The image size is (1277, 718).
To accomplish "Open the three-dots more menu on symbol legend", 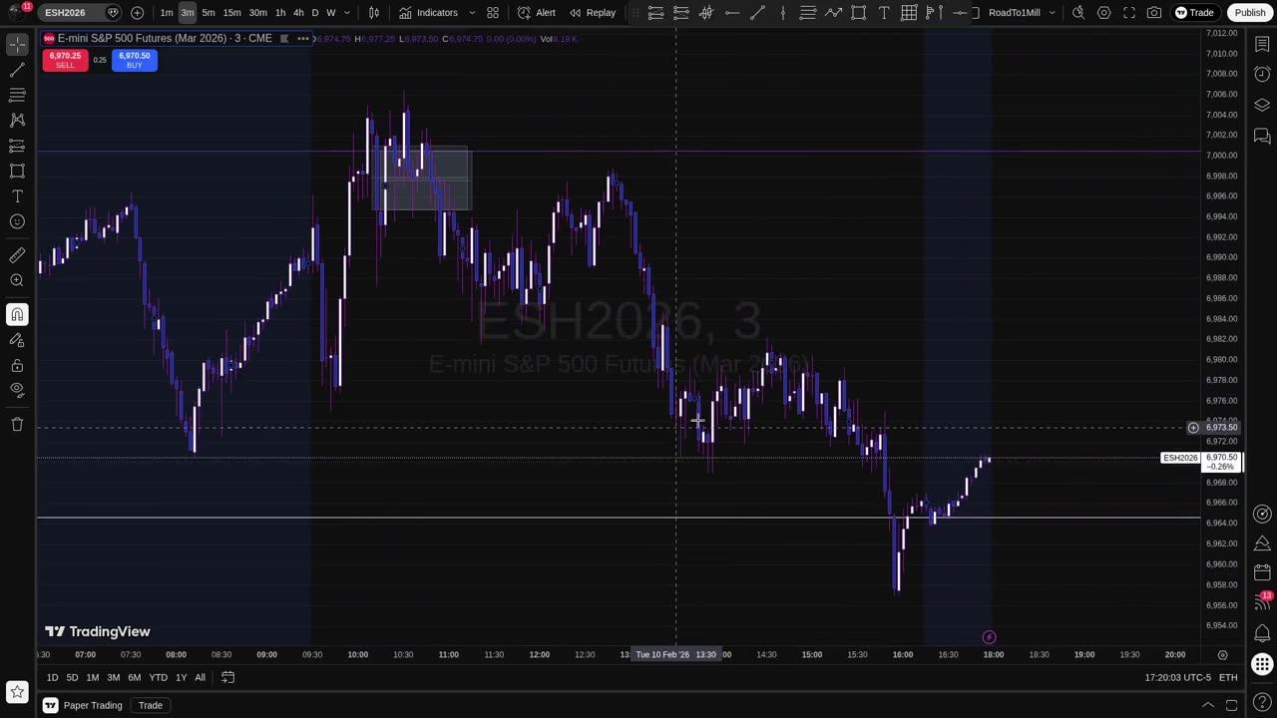I will (x=303, y=39).
